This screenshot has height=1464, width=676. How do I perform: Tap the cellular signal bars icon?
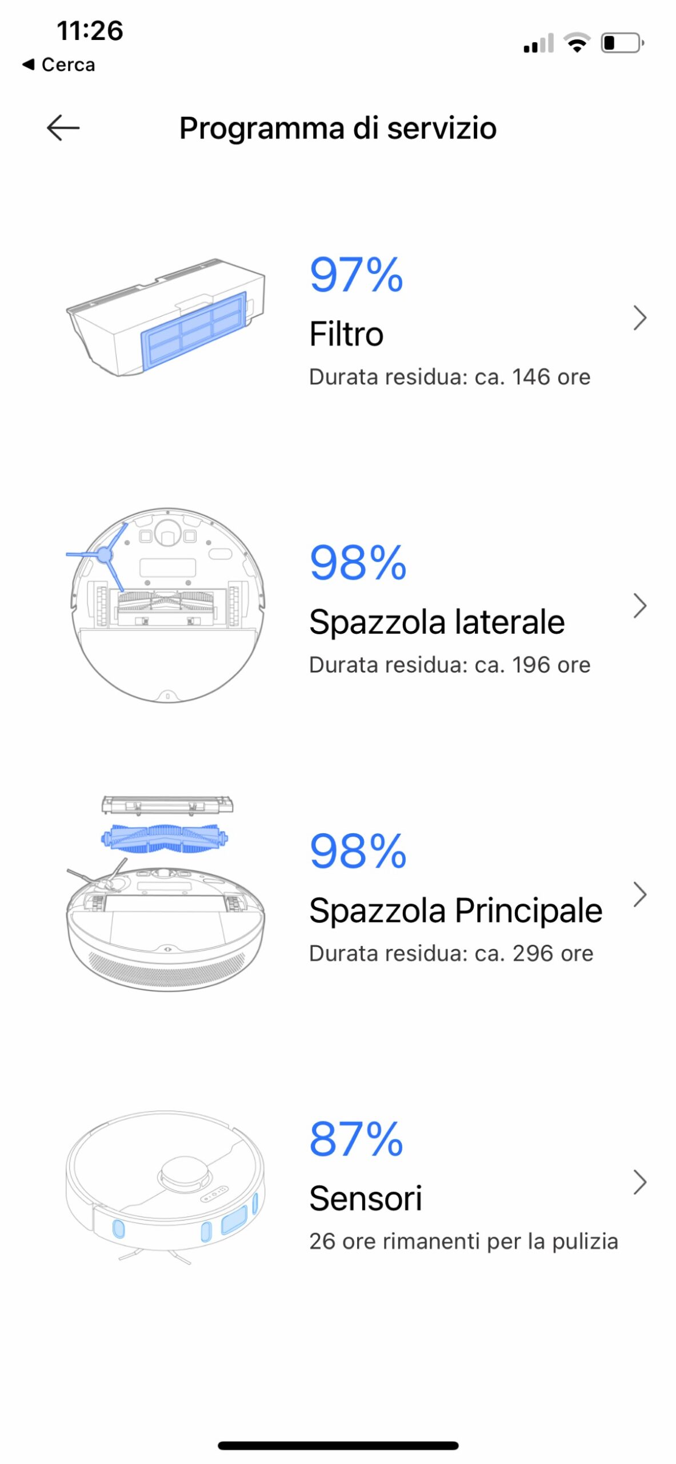pos(538,43)
